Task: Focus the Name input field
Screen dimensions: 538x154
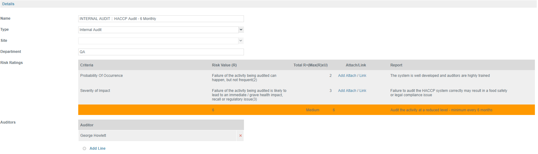Action: pyautogui.click(x=161, y=19)
